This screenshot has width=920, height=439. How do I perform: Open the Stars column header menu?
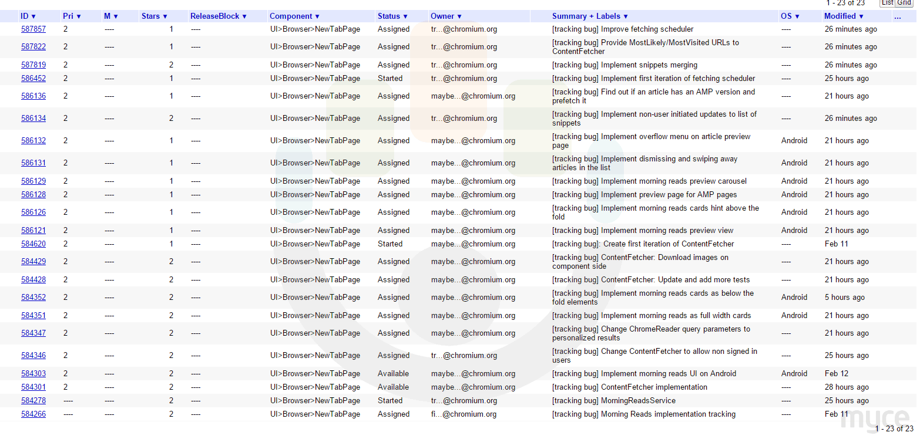point(155,16)
